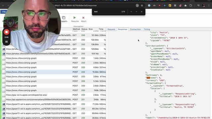Click image icon of the 129.9kb photo row
This screenshot has width=212, height=119.
point(4,49)
